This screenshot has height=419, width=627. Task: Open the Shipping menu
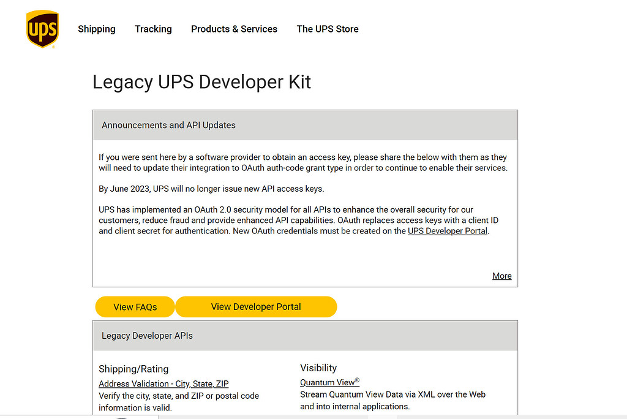97,29
